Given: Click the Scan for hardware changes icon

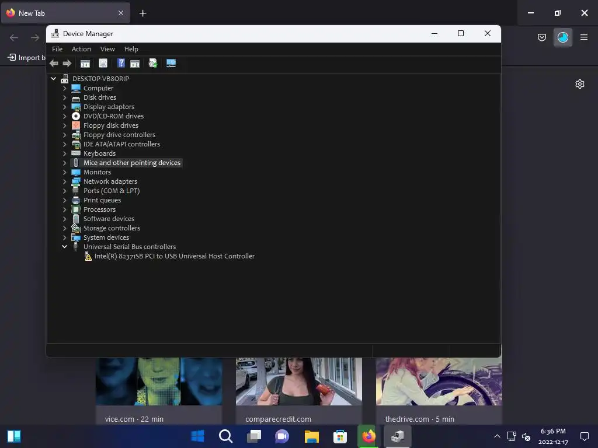Looking at the screenshot, I should 171,63.
